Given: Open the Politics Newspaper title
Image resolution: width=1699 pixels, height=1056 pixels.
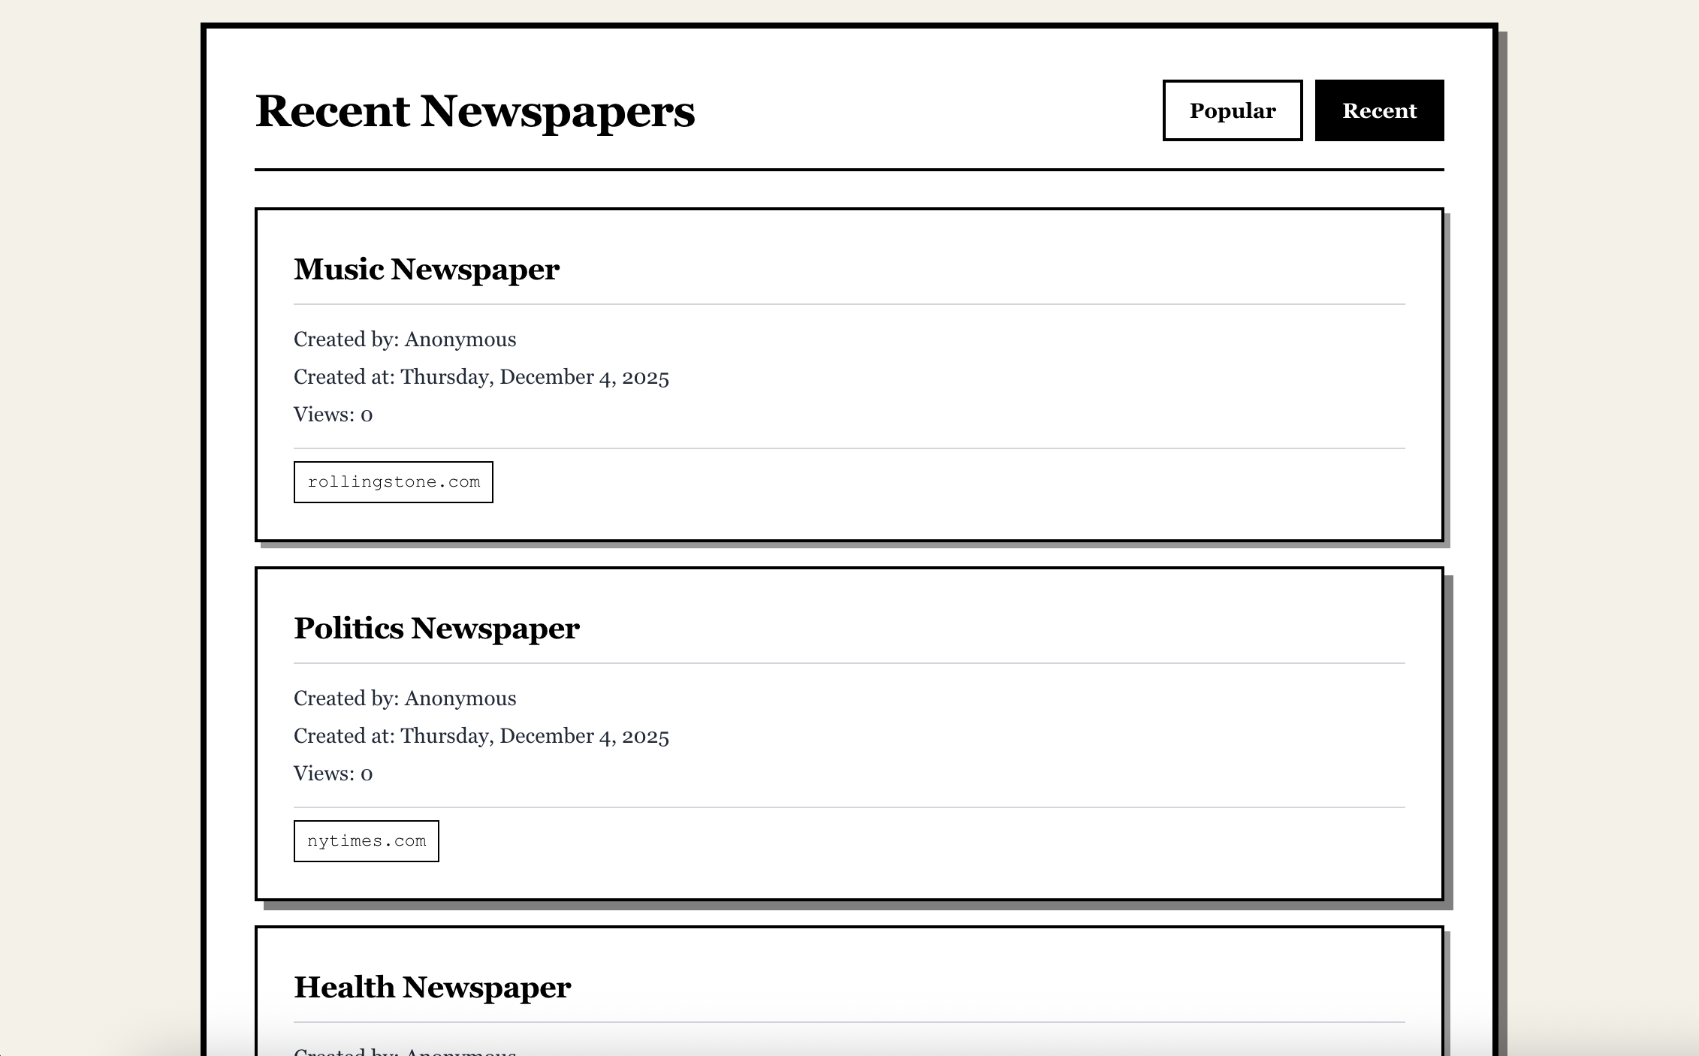Looking at the screenshot, I should pyautogui.click(x=436, y=628).
